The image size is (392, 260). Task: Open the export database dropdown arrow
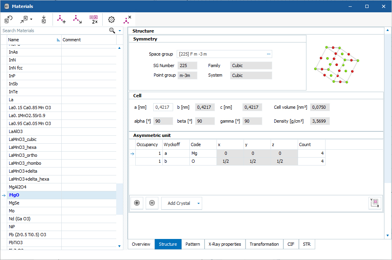click(31, 19)
